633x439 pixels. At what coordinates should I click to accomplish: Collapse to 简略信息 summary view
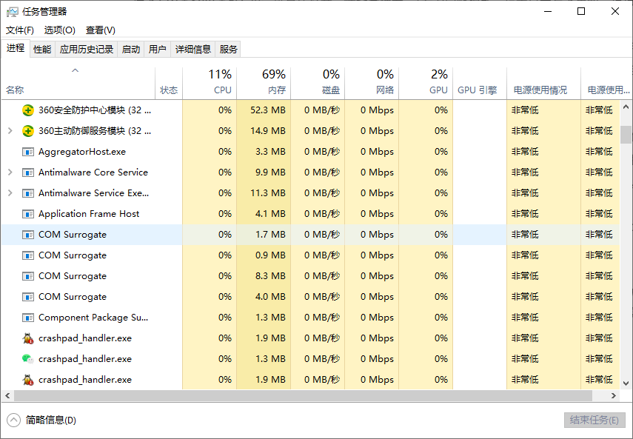point(41,420)
